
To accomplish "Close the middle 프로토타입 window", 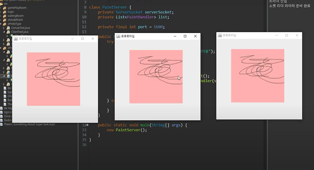I will tap(195, 36).
